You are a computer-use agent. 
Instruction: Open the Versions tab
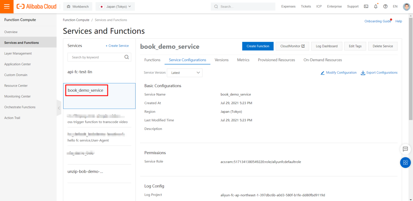click(x=222, y=60)
